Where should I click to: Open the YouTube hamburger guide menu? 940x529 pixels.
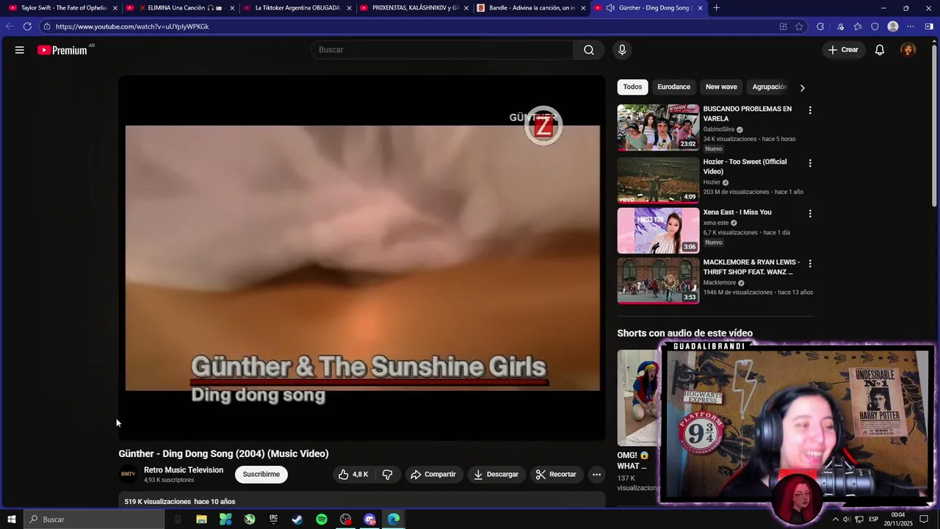[20, 50]
